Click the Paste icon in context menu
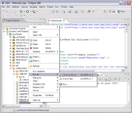 (31, 44)
